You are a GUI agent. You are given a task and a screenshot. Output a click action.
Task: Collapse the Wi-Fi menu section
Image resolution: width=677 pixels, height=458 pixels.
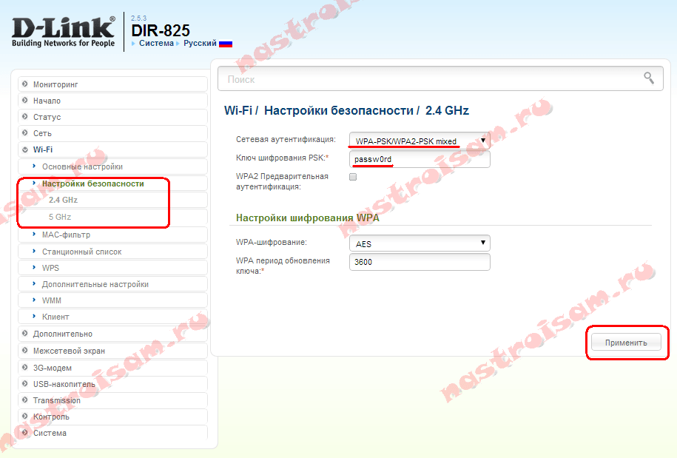click(x=43, y=149)
